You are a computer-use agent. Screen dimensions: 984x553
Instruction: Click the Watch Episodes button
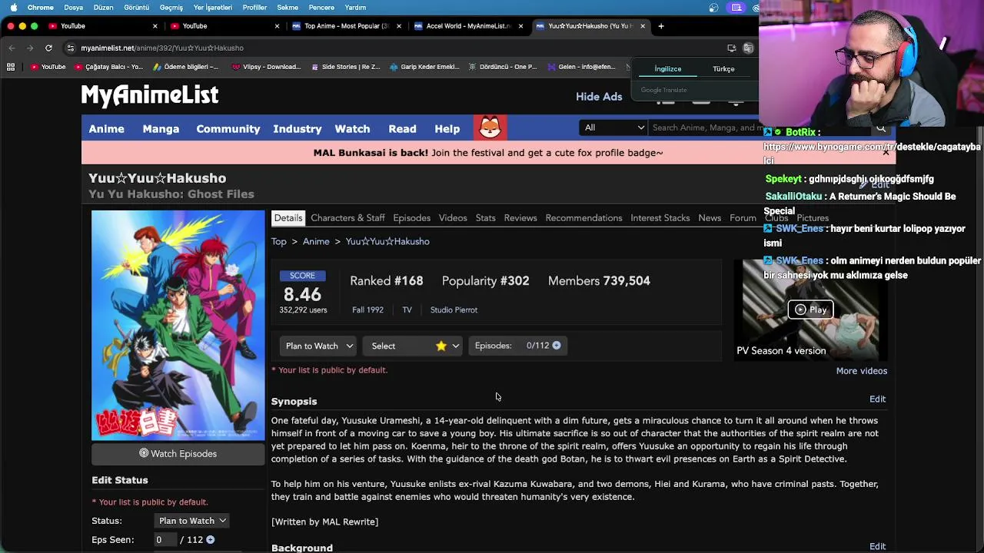(178, 454)
